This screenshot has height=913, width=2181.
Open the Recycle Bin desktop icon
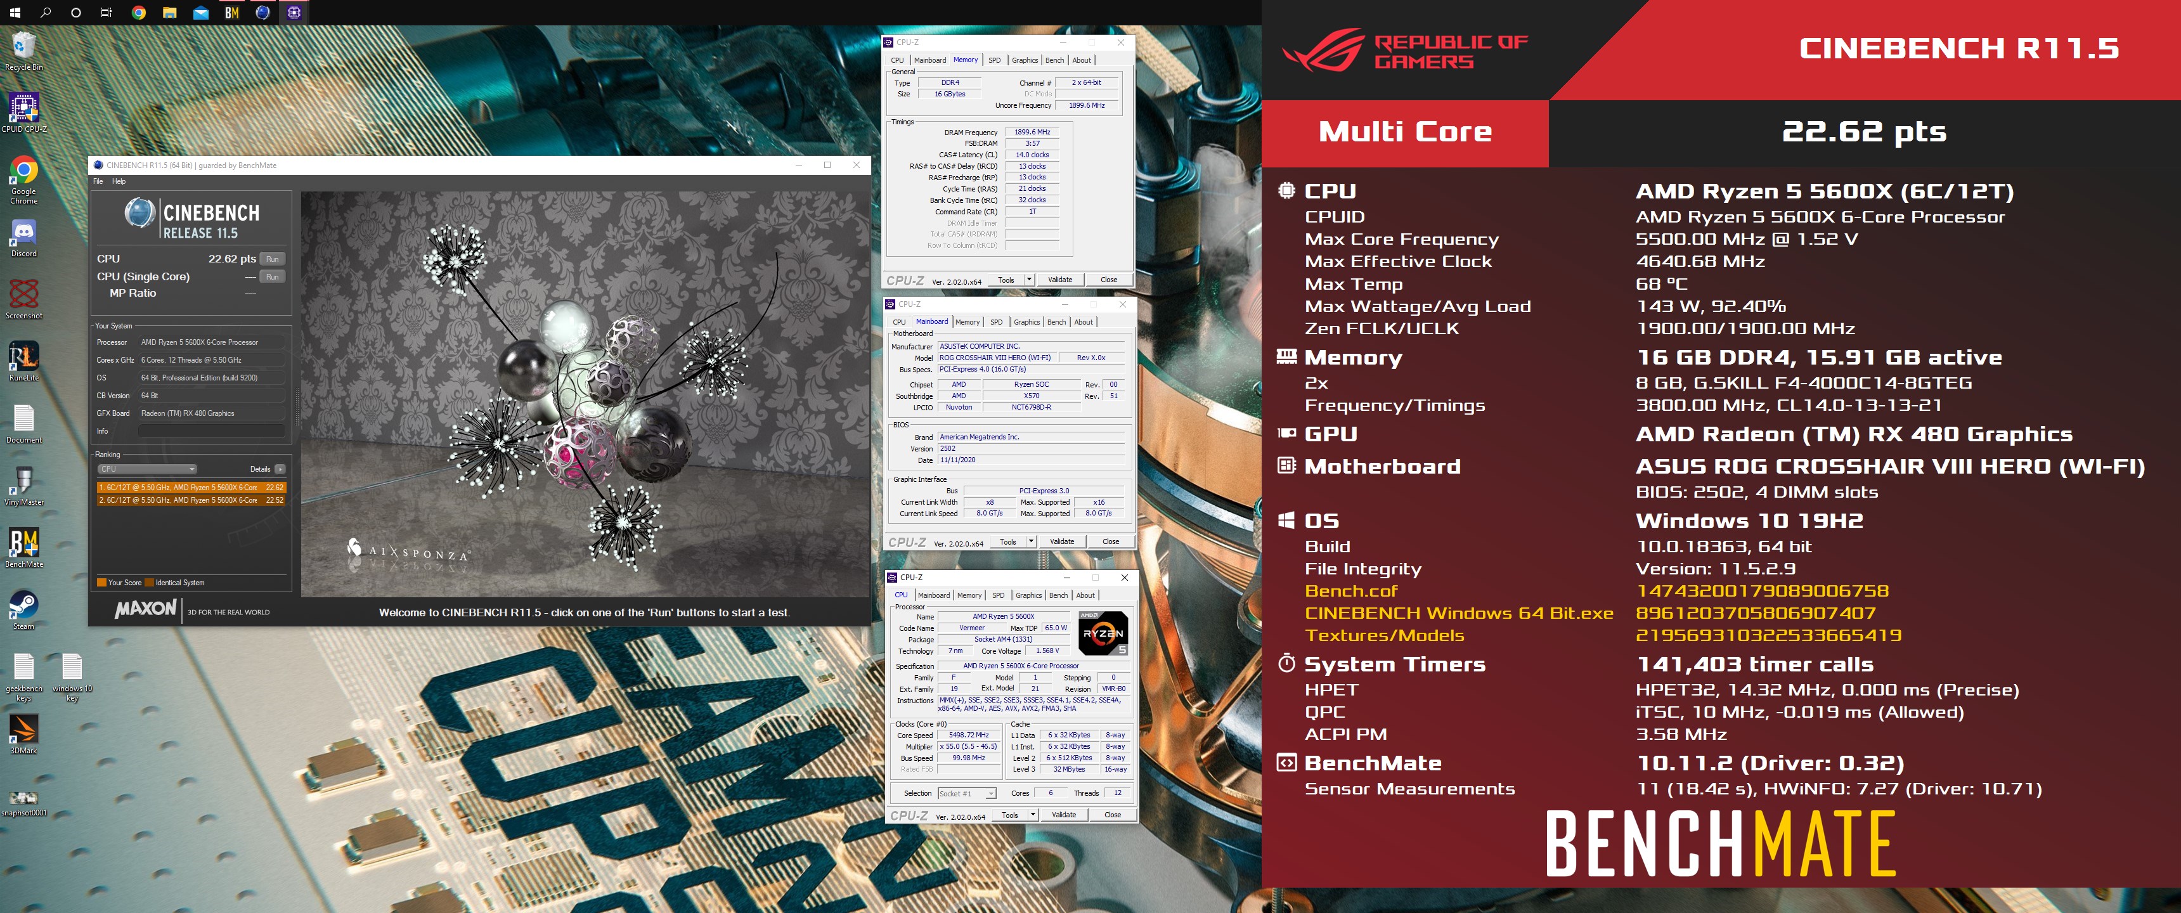click(23, 51)
